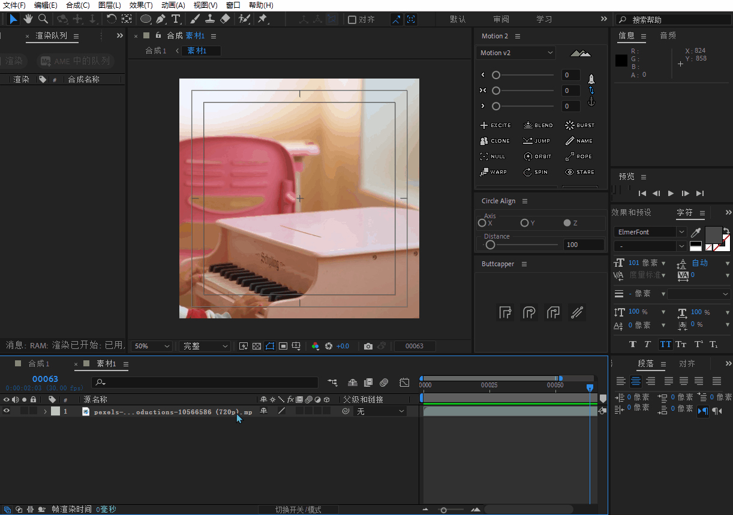733x515 pixels.
Task: Open the parent 无 dropdown for layer 1
Action: pos(381,411)
